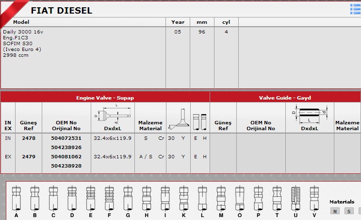Image resolution: width=361 pixels, height=220 pixels.
Task: Click the engine valve DxdxL dimension diagram
Action: 112,115
